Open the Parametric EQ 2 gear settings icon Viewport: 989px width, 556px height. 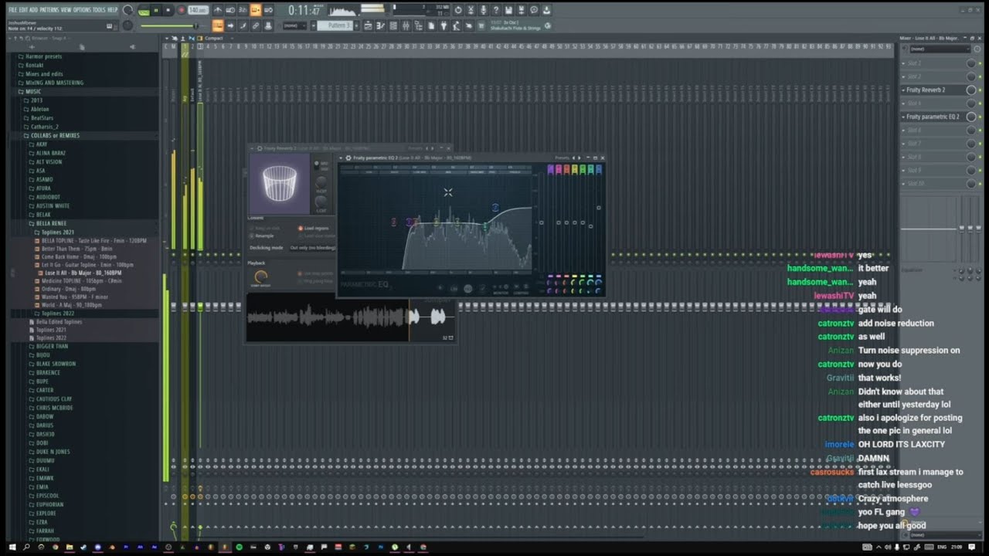348,158
